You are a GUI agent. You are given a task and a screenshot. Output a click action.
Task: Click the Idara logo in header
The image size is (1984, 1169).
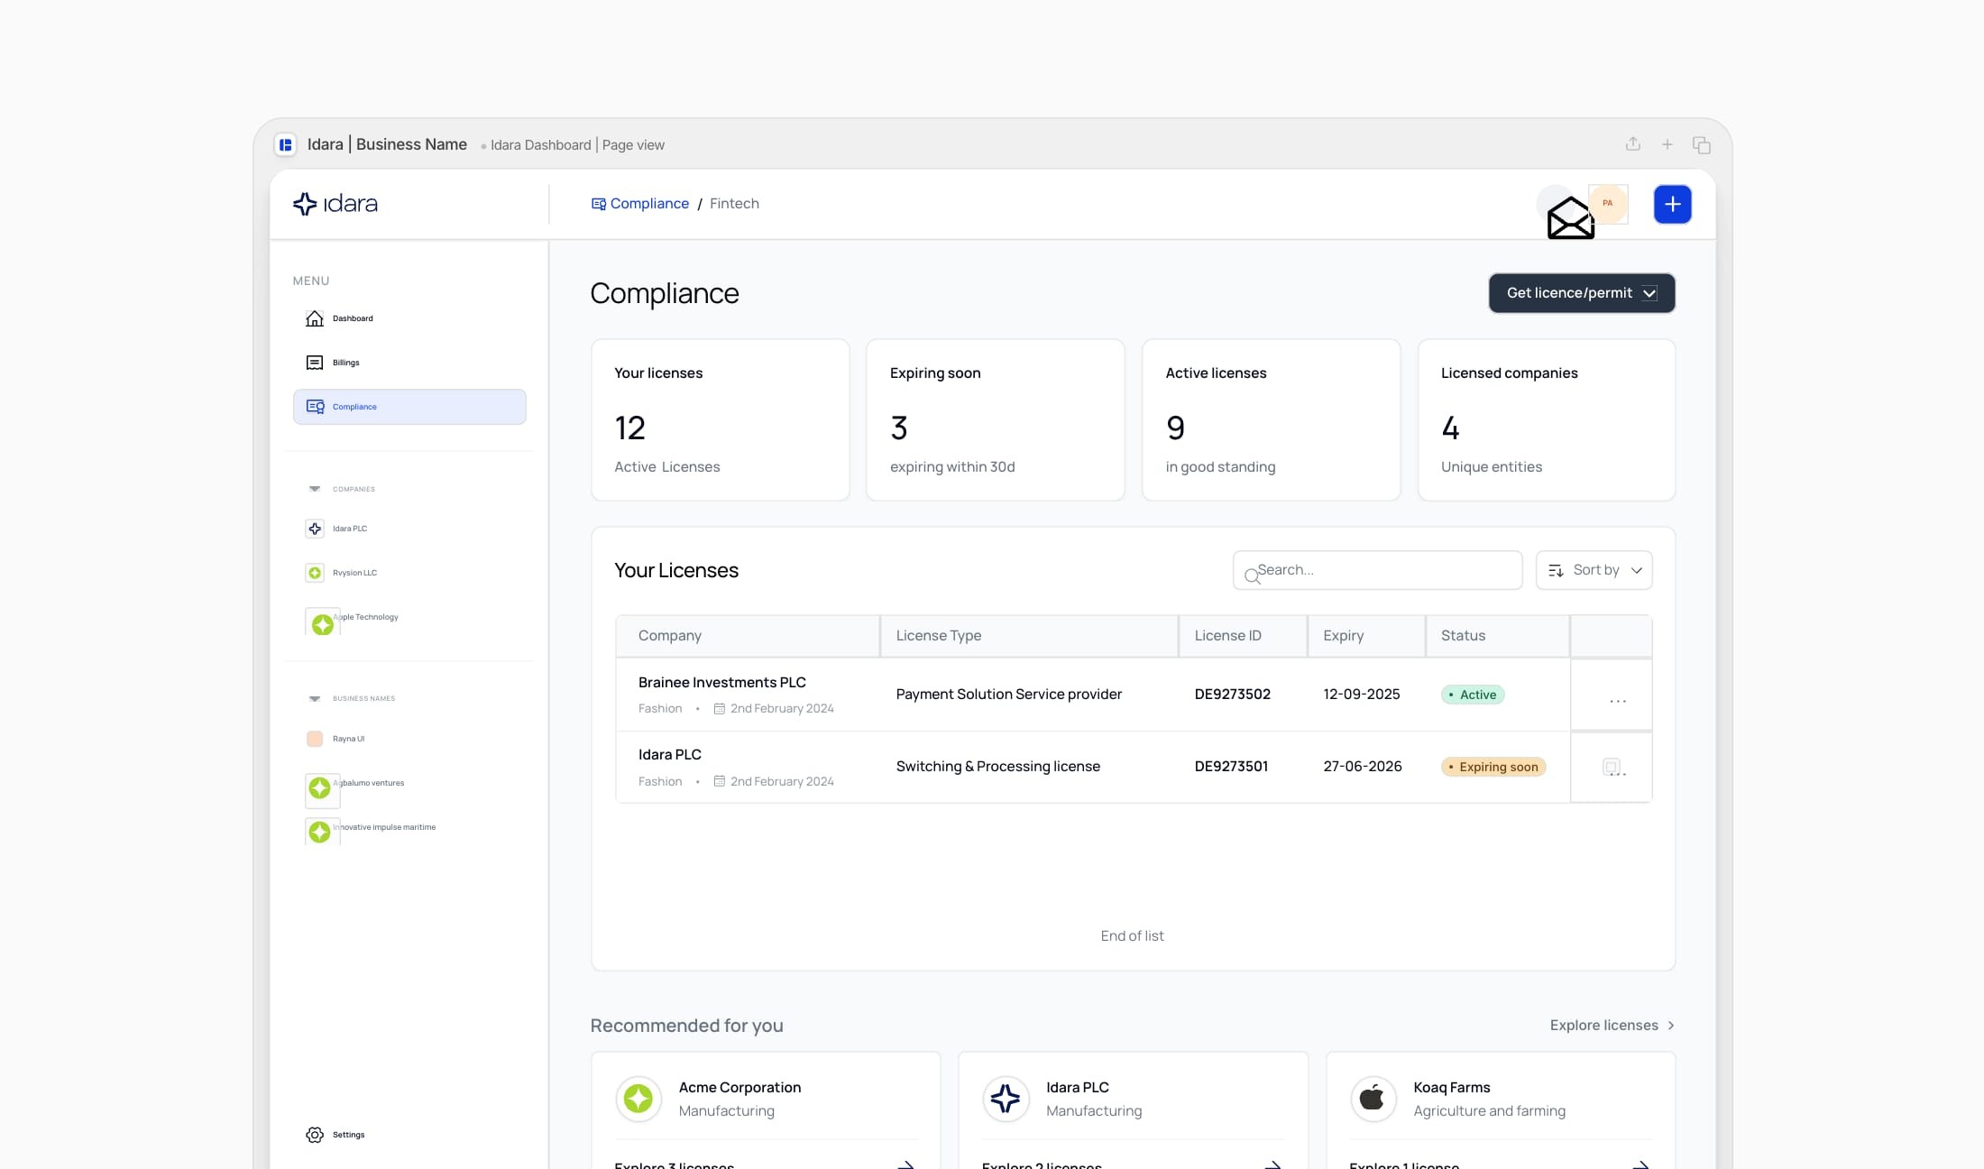[335, 204]
